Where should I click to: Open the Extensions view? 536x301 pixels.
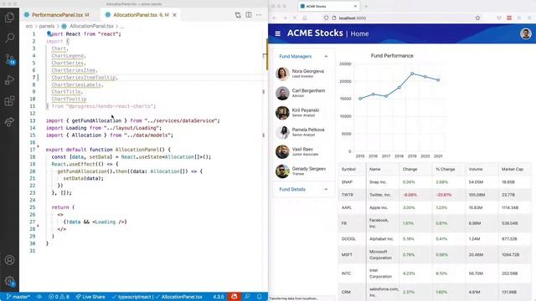tap(9, 101)
